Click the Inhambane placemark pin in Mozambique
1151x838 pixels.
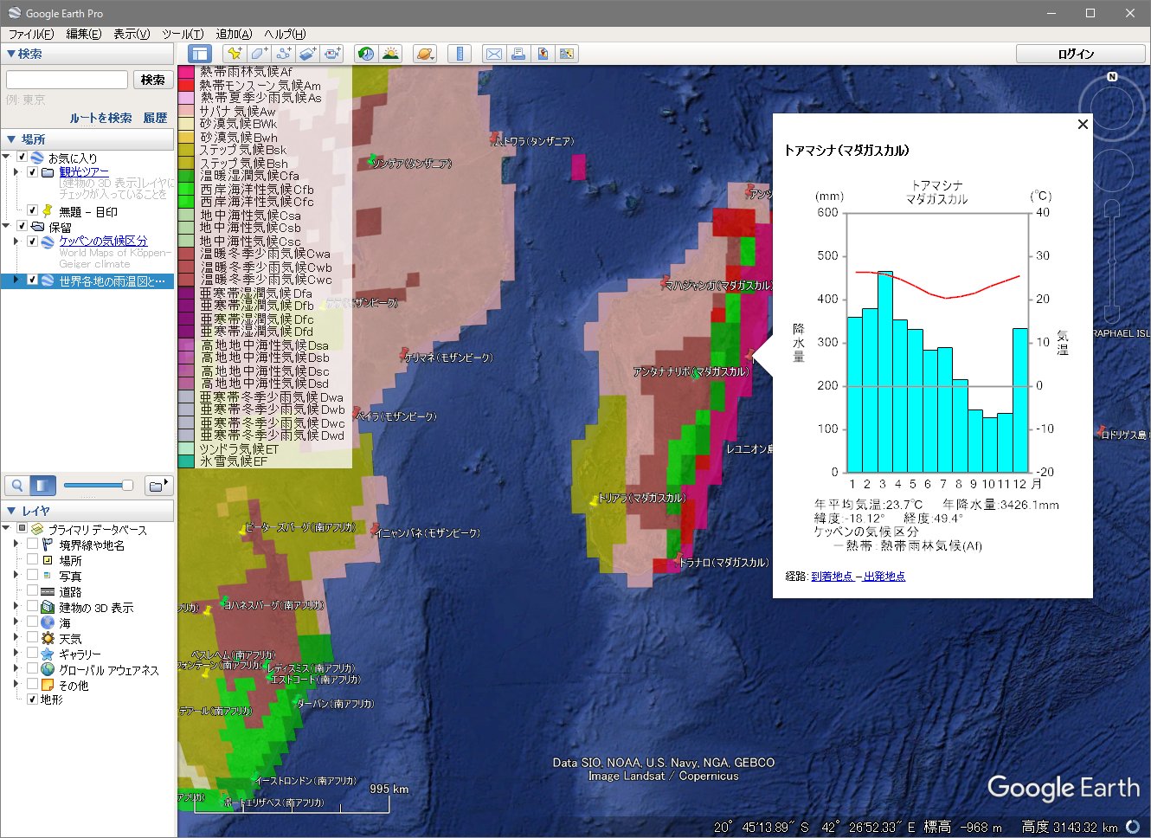click(x=374, y=528)
